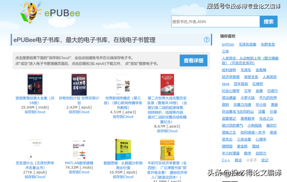The width and height of the screenshot is (287, 182).
Task: Open the python suggested keyword link
Action: 228,44
